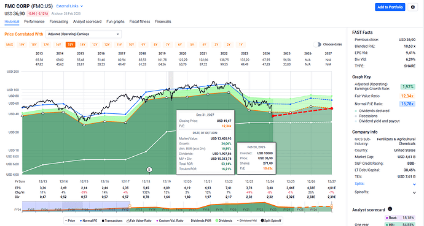The height and width of the screenshot is (226, 424).
Task: Toggle the Dividends POR legend item
Action: [201, 220]
